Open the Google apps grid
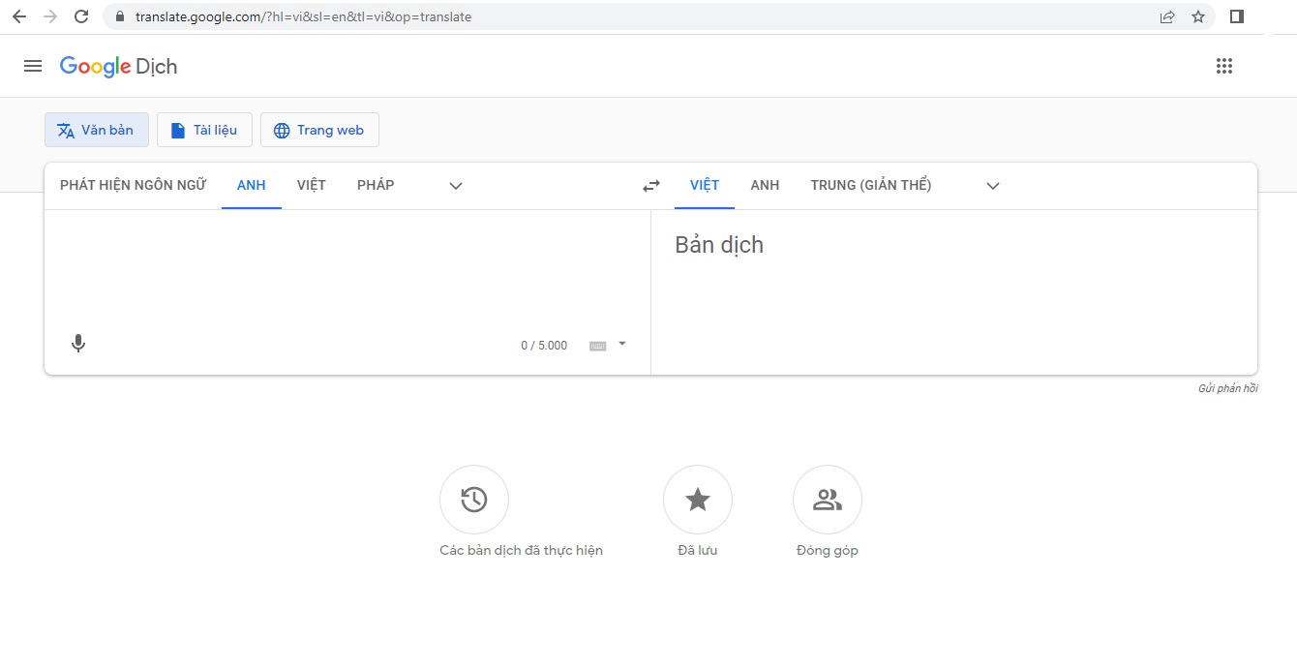1297x670 pixels. pyautogui.click(x=1223, y=66)
